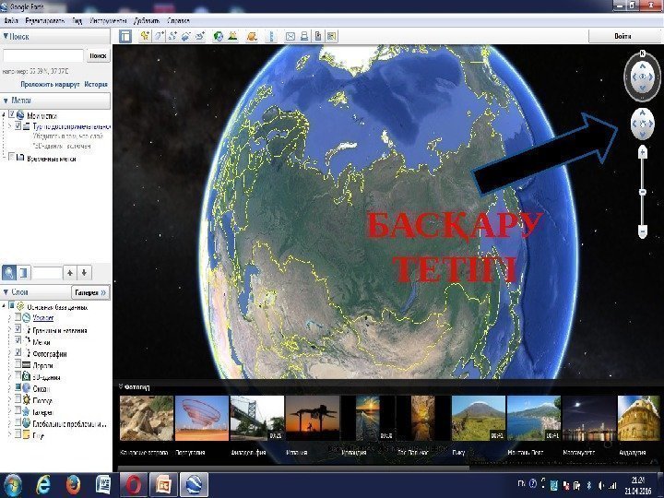The image size is (664, 498).
Task: Click into the search text field
Action: (x=43, y=55)
